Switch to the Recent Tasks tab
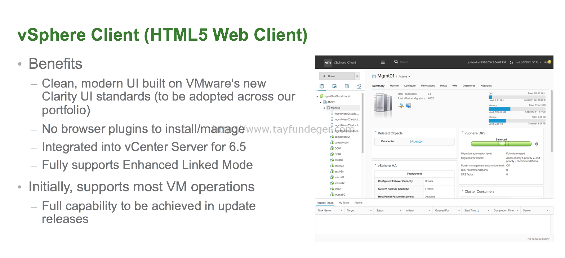This screenshot has width=565, height=258. pos(325,203)
